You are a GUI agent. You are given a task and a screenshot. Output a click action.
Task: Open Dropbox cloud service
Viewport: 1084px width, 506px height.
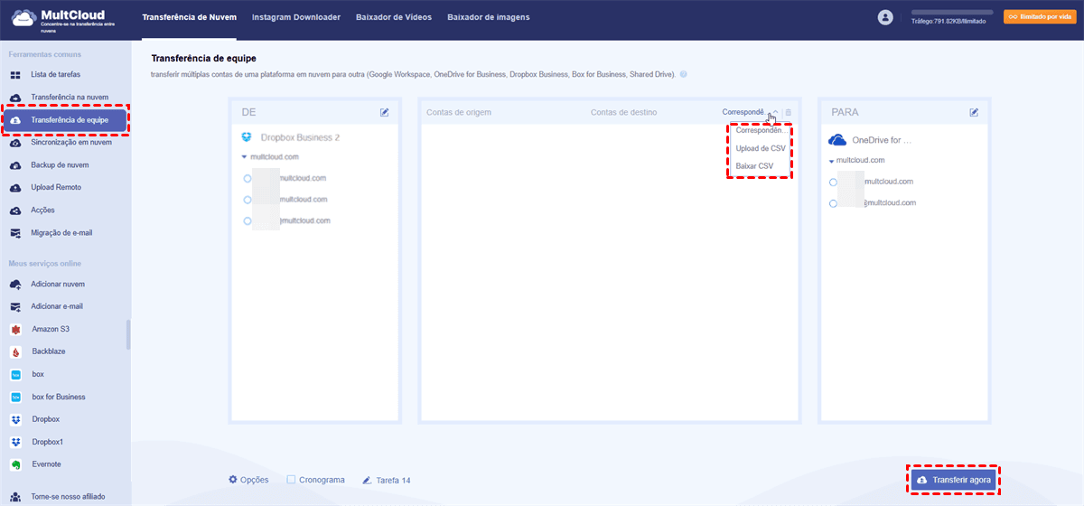click(45, 419)
